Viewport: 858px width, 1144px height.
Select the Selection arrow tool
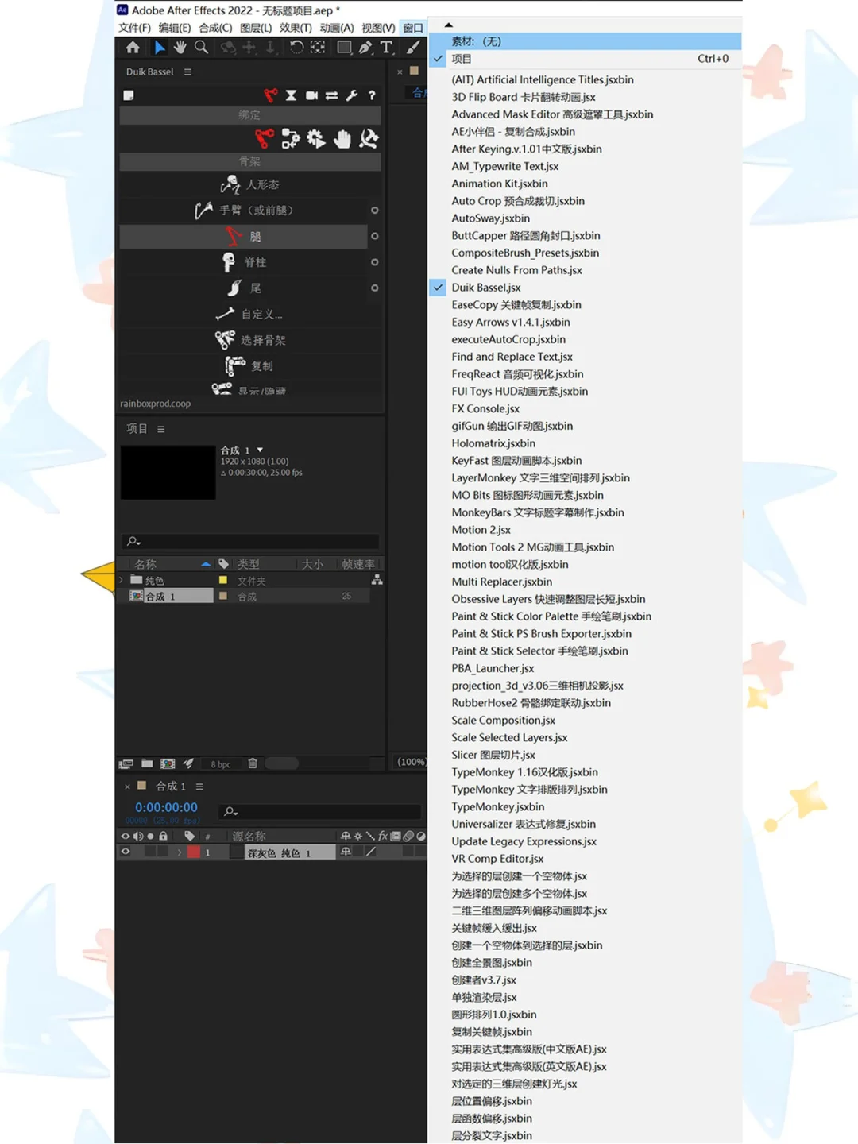pos(159,48)
